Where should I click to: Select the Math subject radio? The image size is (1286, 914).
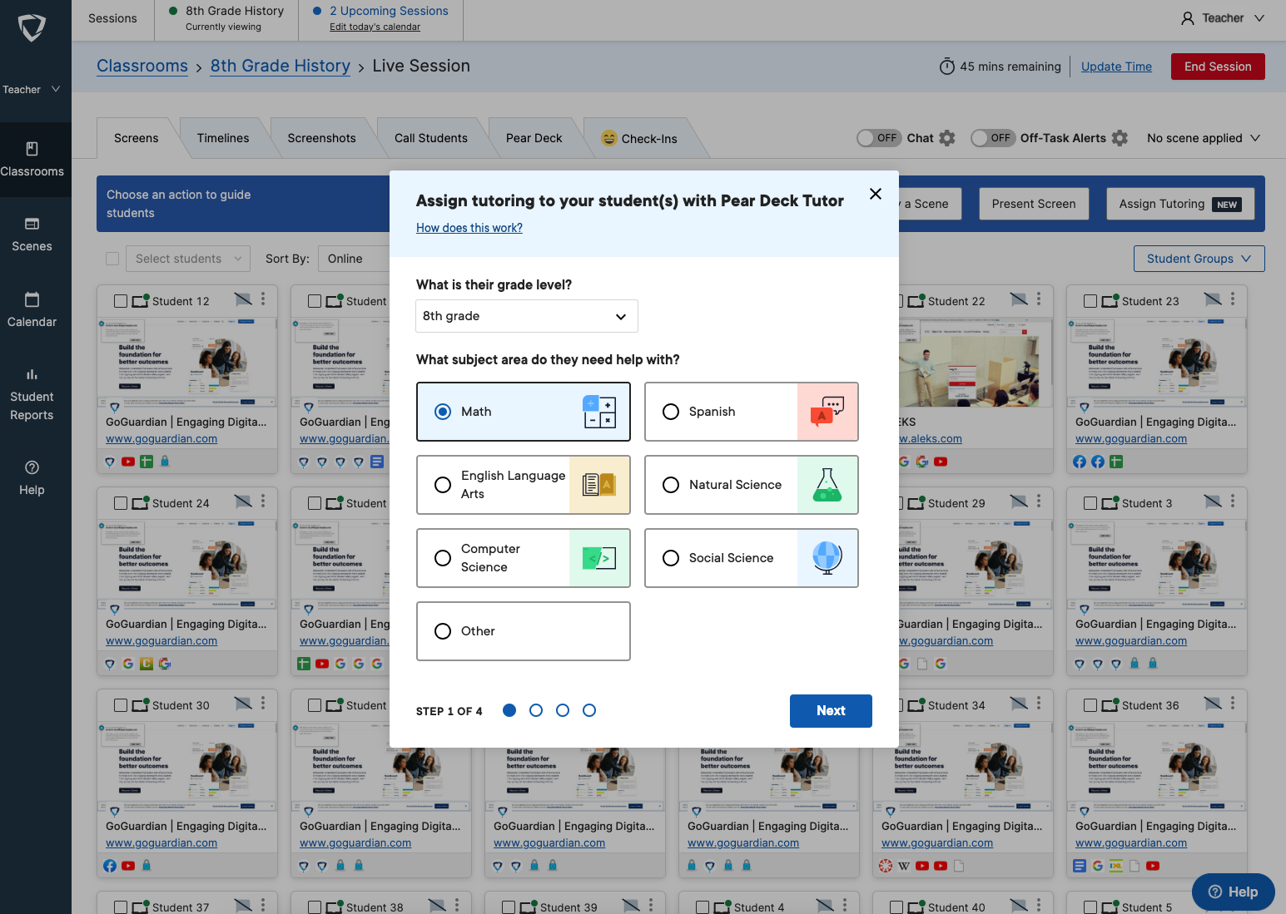coord(443,412)
